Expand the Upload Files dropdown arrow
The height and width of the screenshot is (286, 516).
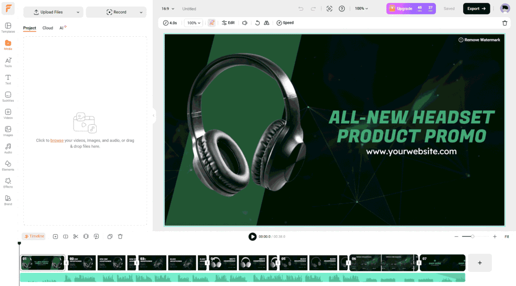click(x=78, y=12)
